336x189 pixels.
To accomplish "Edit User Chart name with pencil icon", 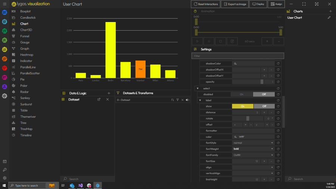I will [329, 18].
